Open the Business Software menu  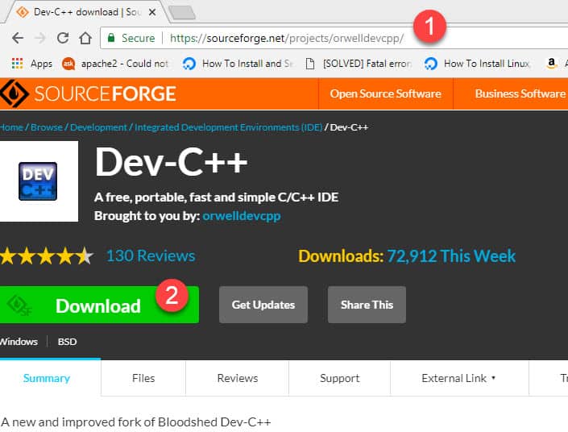pos(520,93)
